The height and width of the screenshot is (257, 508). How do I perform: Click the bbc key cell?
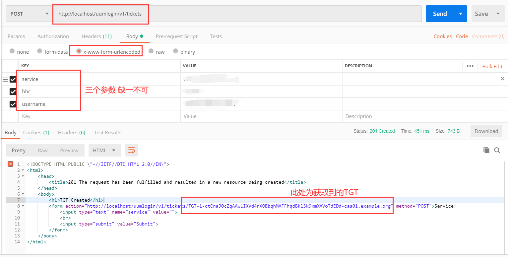pyautogui.click(x=99, y=92)
